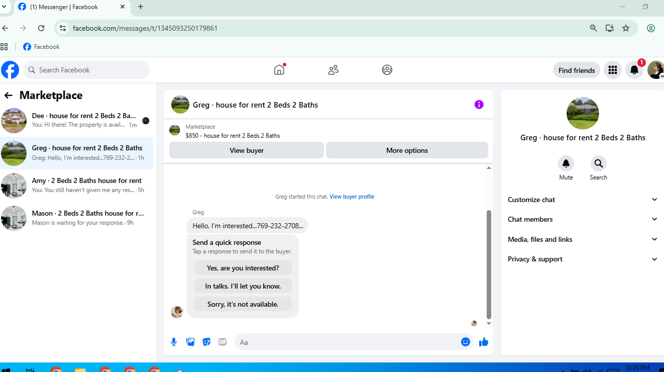The height and width of the screenshot is (372, 664).
Task: Send quick response "In talks. I'll let you know."
Action: (x=243, y=286)
